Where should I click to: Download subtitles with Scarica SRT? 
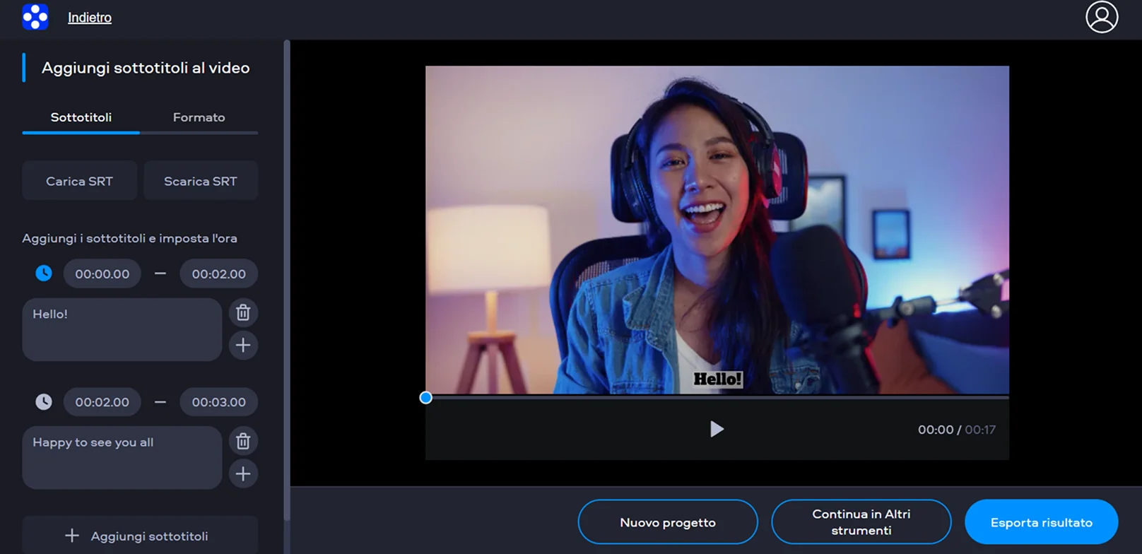coord(201,181)
